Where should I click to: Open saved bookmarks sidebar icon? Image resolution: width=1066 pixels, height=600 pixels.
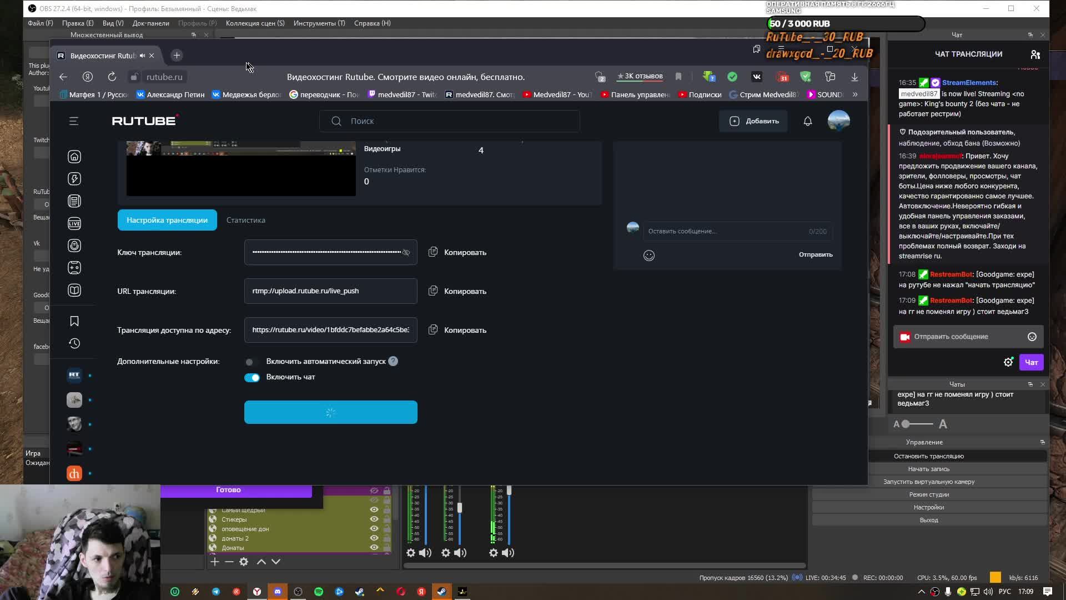point(74,321)
